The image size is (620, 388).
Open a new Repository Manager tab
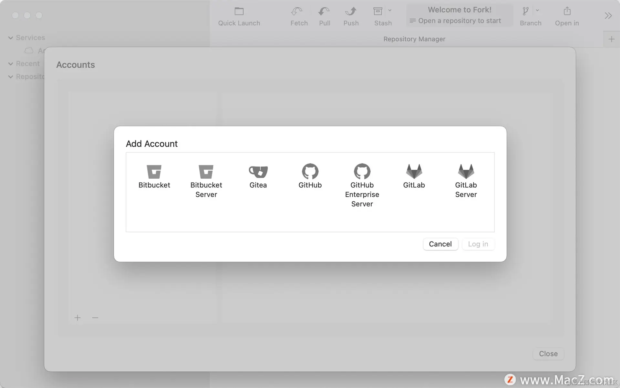coord(611,39)
